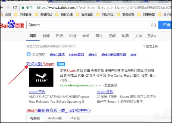The width and height of the screenshot is (172, 123).
Task: Click the igxe suggestion link
Action: pos(133,54)
